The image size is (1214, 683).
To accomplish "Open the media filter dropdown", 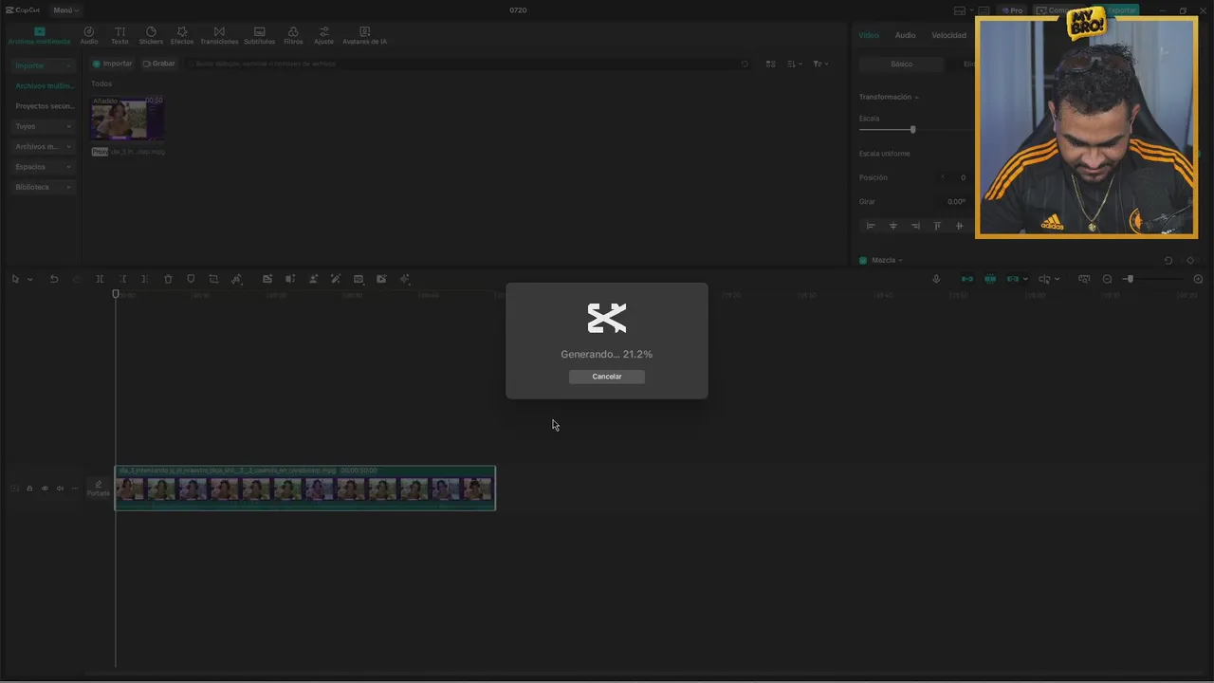I will click(820, 64).
